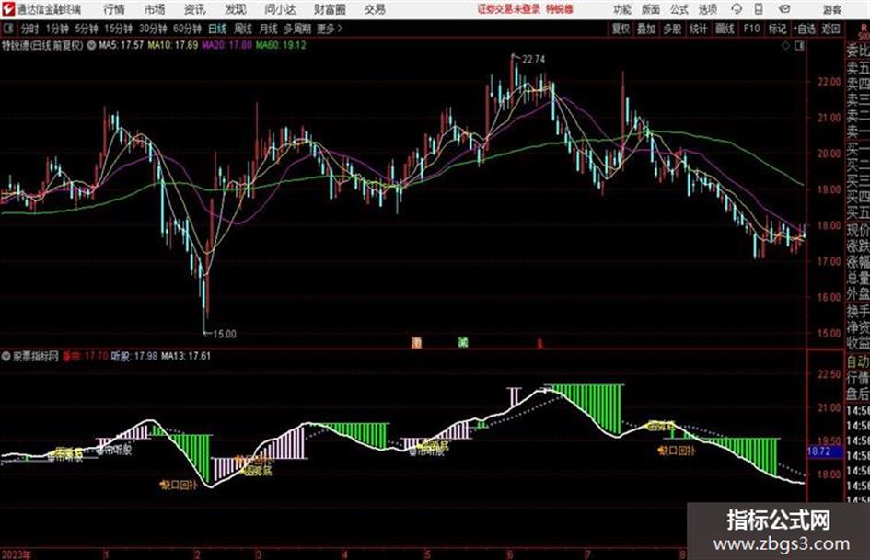Toggle the side panel icon at chart top-right
Image resolution: width=870 pixels, height=560 pixels.
coord(799,46)
